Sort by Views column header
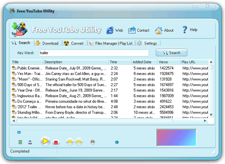The width and height of the screenshot is (225, 164). [x=169, y=62]
